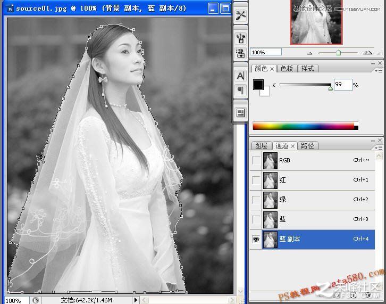The width and height of the screenshot is (386, 304).
Task: Click the RGB channel thumbnail
Action: pyautogui.click(x=270, y=160)
